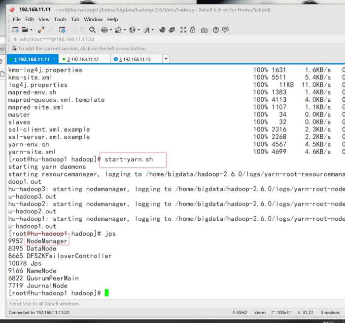Expand the Print dropdown arrow
This screenshot has height=323, width=345.
pyautogui.click(x=111, y=30)
